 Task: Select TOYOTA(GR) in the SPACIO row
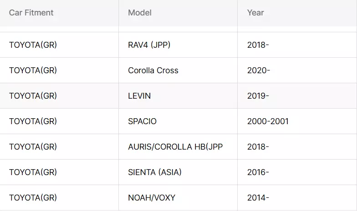tap(33, 121)
